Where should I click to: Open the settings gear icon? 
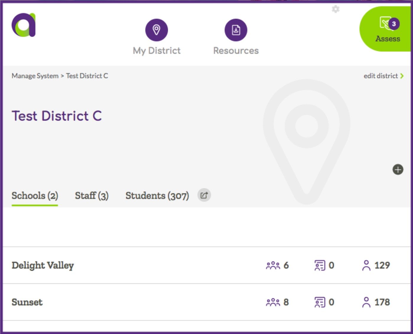tap(336, 9)
